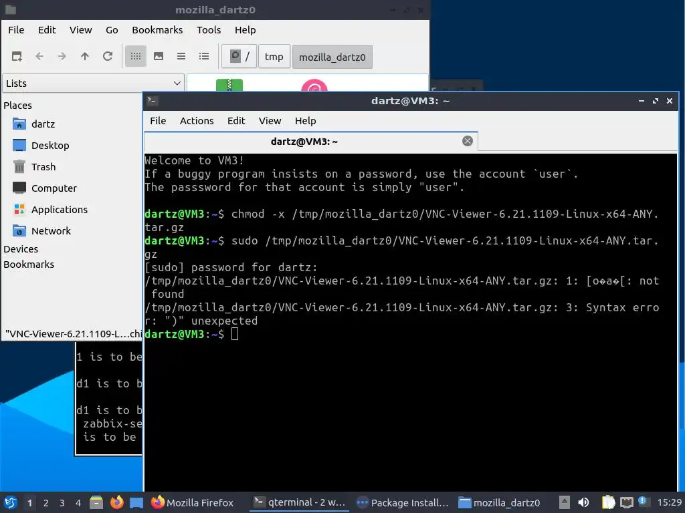Switch to workspace 4

pos(78,503)
